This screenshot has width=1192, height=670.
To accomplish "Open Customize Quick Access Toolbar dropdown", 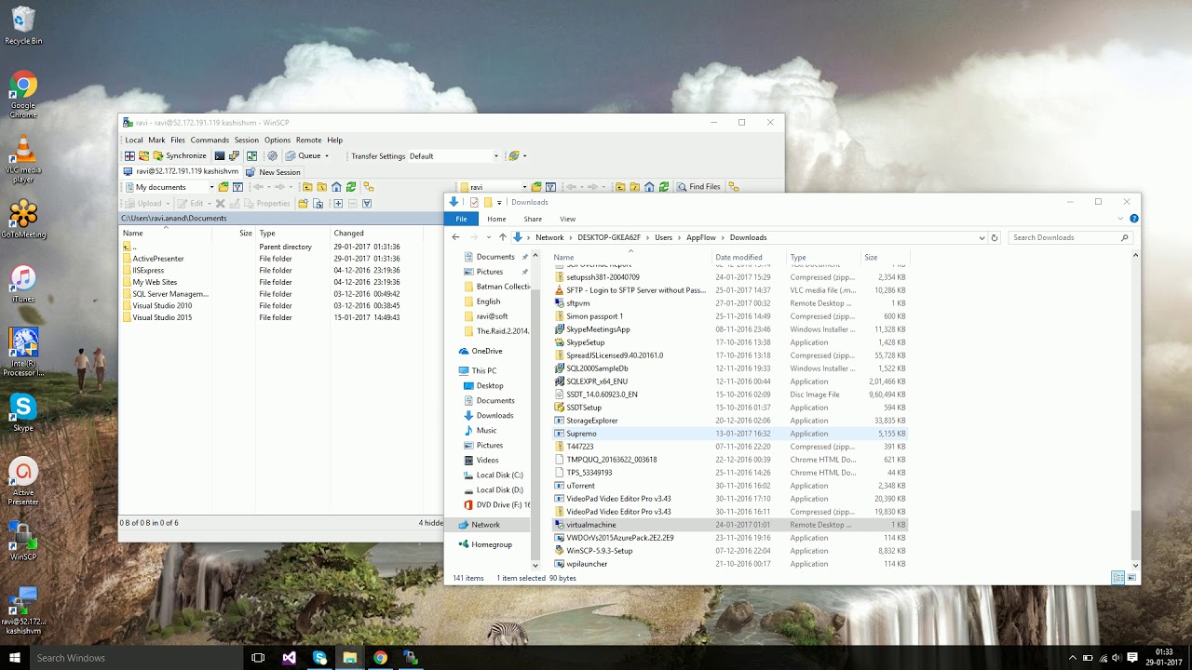I will click(x=499, y=202).
